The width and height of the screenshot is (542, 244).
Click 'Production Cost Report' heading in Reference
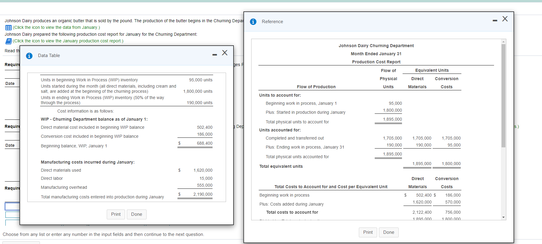click(376, 62)
